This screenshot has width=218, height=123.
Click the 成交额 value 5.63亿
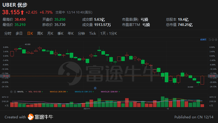(x=99, y=20)
